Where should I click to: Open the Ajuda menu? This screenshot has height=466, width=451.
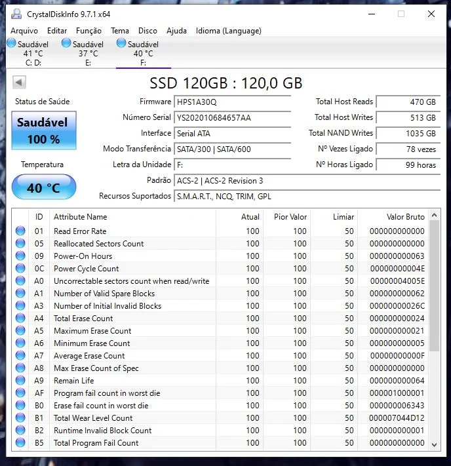[x=176, y=31]
